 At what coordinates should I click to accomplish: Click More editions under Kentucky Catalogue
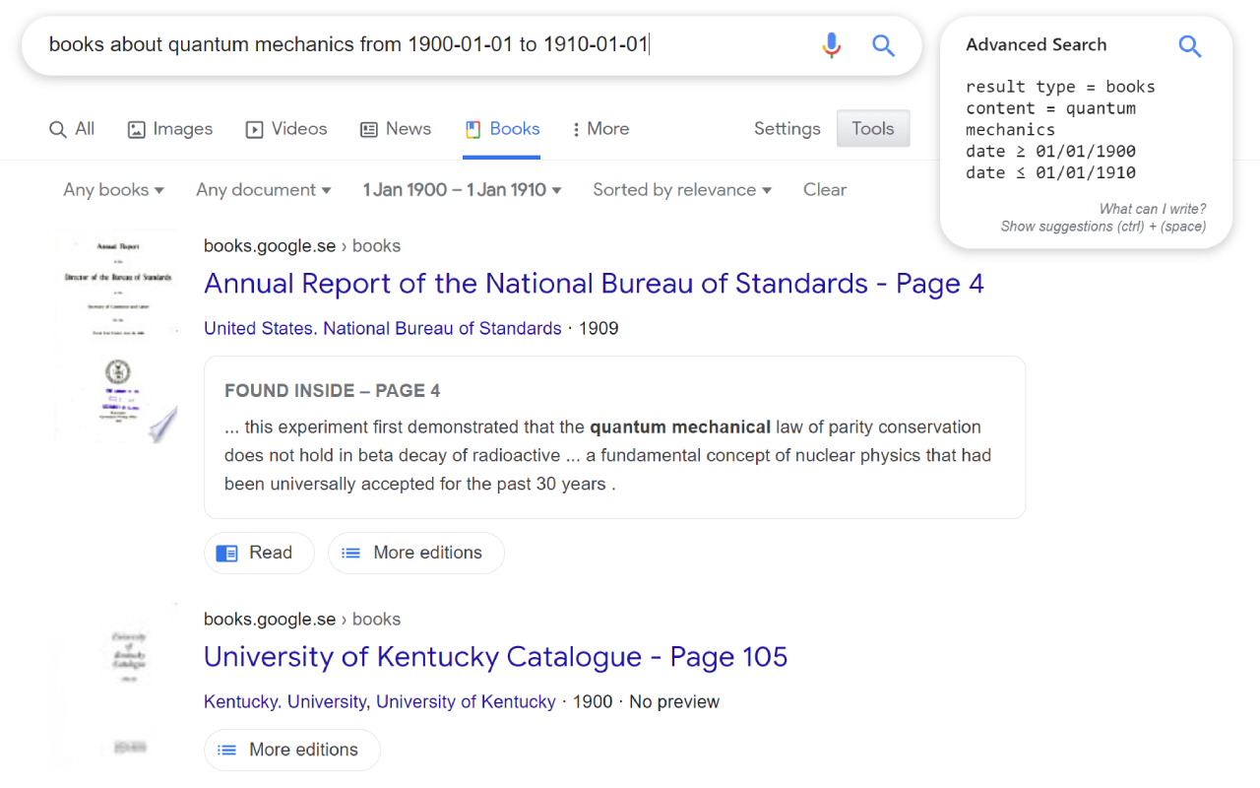[292, 750]
